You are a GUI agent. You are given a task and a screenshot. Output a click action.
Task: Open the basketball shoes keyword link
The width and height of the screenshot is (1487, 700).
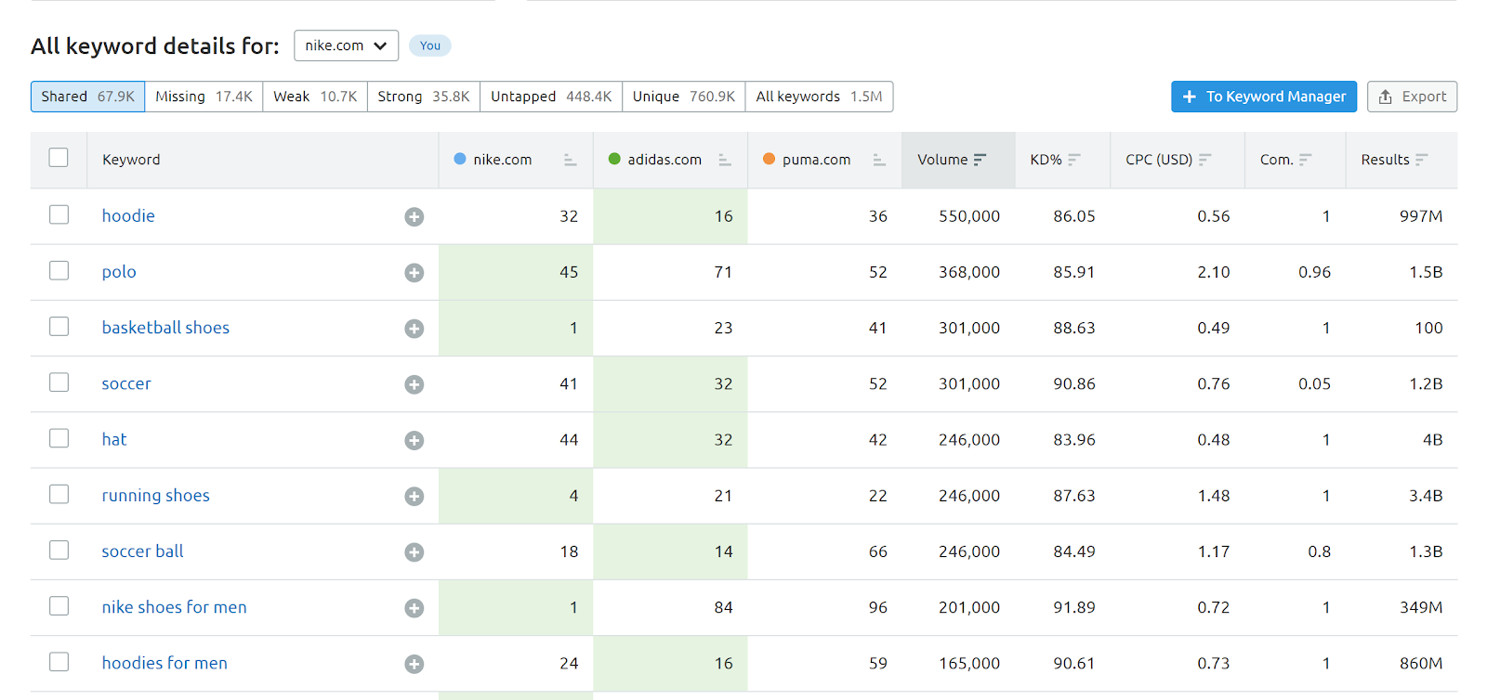tap(165, 328)
